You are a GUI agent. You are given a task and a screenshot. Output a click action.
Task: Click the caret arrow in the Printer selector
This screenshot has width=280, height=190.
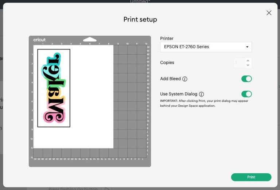[247, 47]
